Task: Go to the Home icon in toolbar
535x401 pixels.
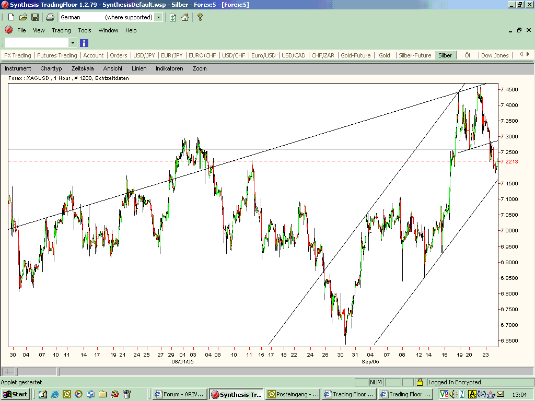Action: [185, 17]
